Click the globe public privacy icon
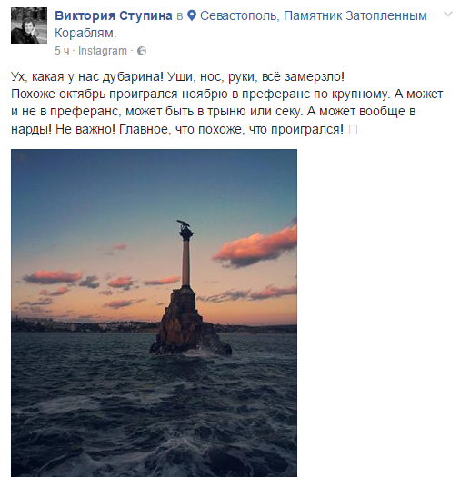The width and height of the screenshot is (460, 477). [142, 51]
